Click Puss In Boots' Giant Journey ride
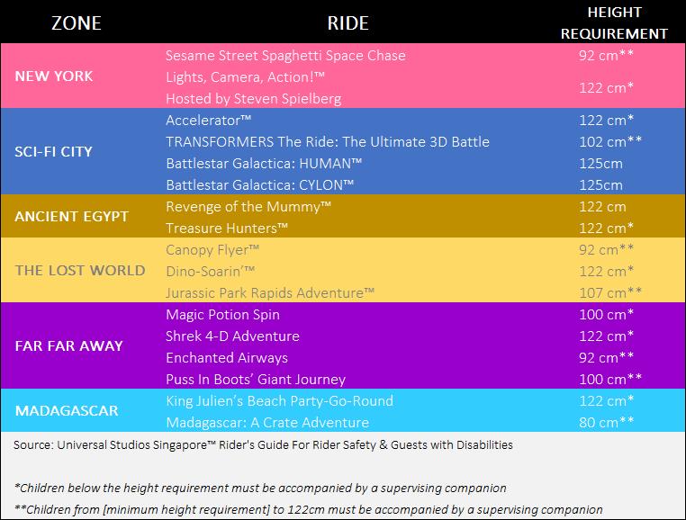 pyautogui.click(x=256, y=379)
